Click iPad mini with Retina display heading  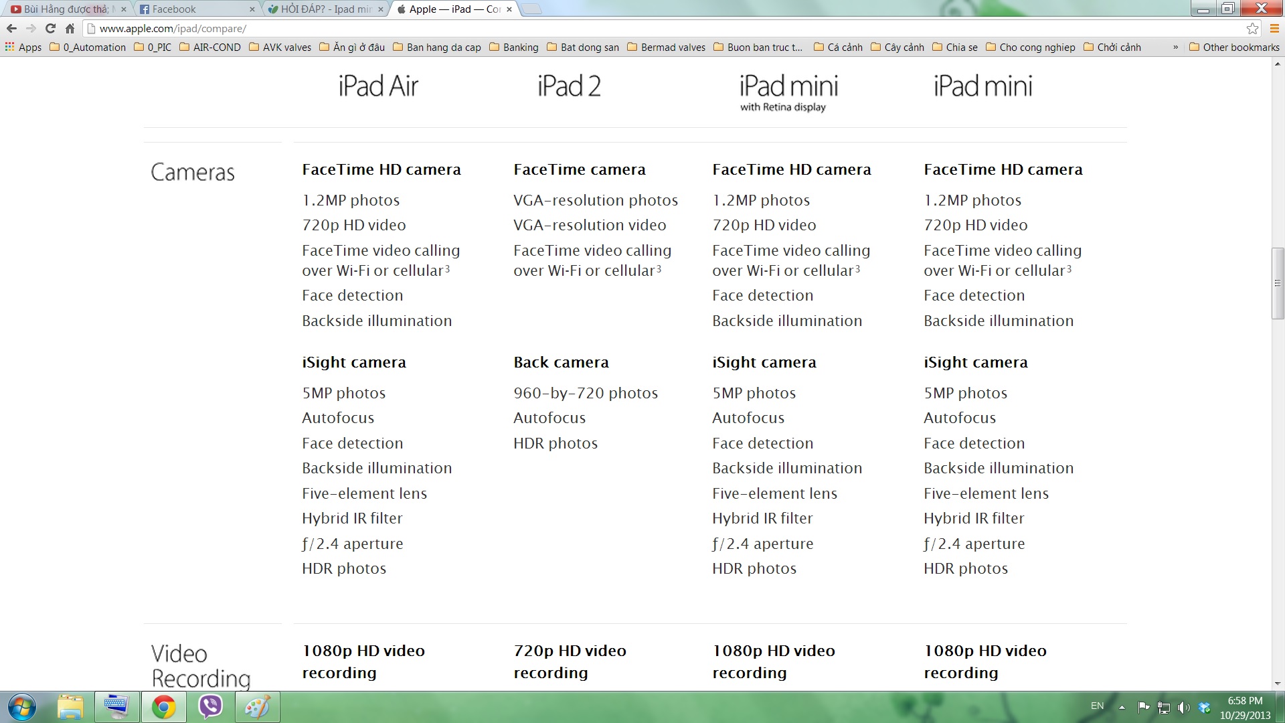(788, 92)
